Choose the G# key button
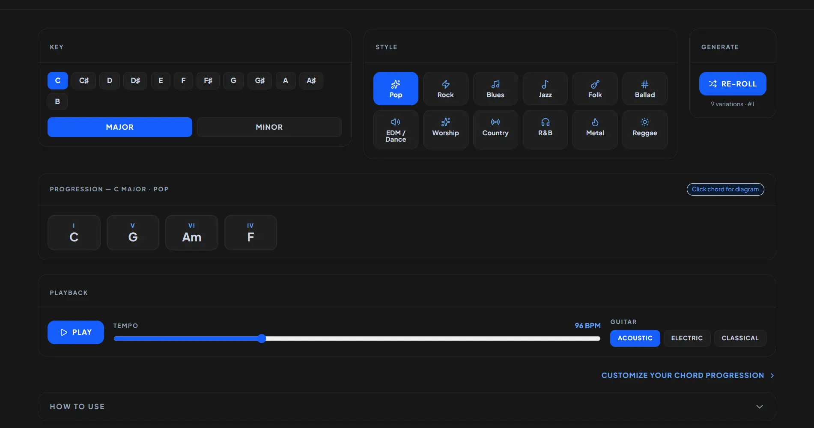The height and width of the screenshot is (428, 814). [260, 80]
